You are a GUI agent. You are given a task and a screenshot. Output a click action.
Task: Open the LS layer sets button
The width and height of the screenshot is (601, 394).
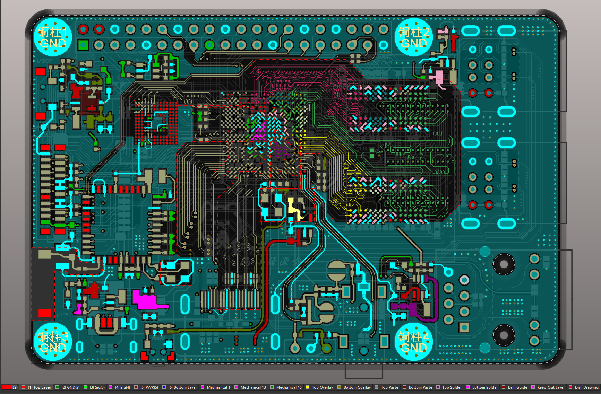click(x=14, y=387)
